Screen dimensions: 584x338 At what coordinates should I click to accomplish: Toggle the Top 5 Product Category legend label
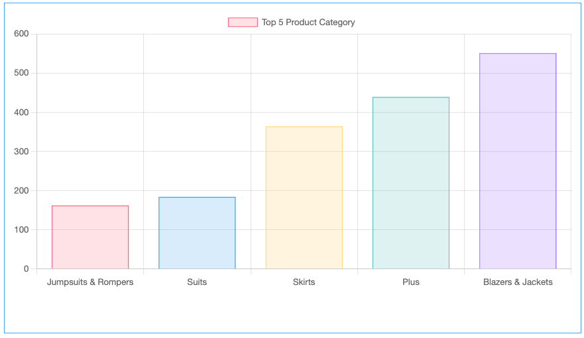(308, 23)
